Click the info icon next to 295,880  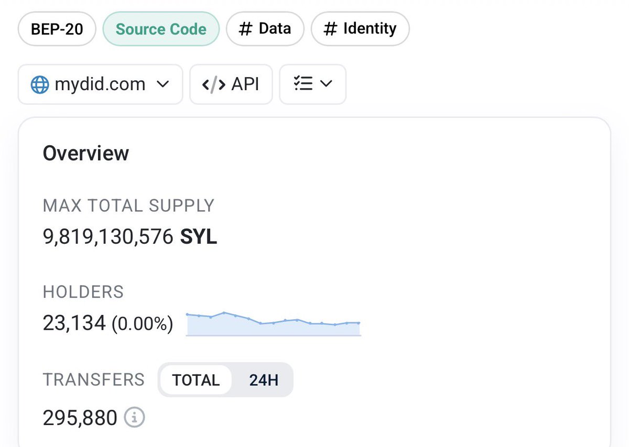(x=134, y=418)
